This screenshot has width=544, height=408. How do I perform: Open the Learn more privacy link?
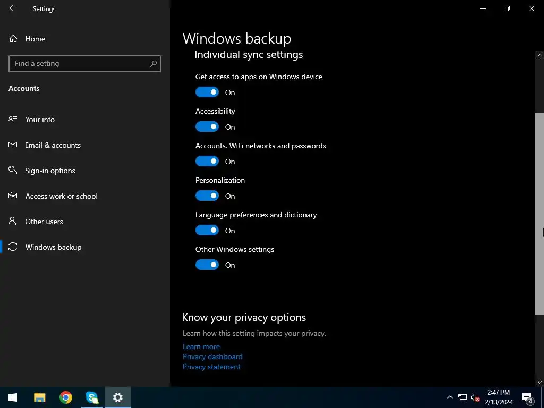point(201,346)
